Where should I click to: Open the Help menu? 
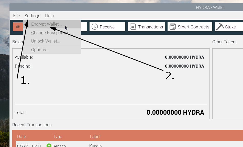(x=49, y=16)
